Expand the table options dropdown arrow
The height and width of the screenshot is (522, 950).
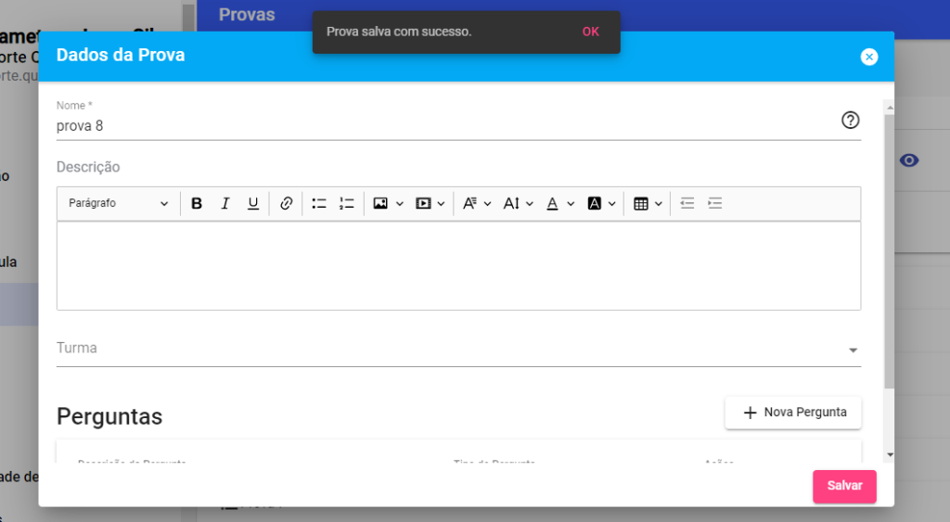pyautogui.click(x=659, y=204)
